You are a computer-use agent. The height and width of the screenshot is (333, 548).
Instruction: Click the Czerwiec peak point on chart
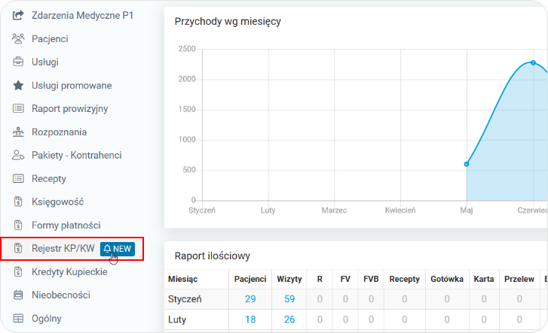point(533,62)
